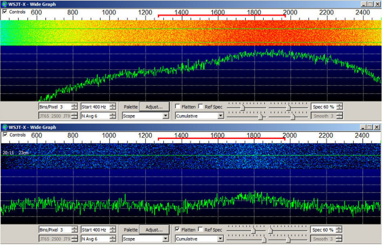Click the Start 400 Hz field in upper window
Viewport: 382px width, 245px height.
point(95,107)
